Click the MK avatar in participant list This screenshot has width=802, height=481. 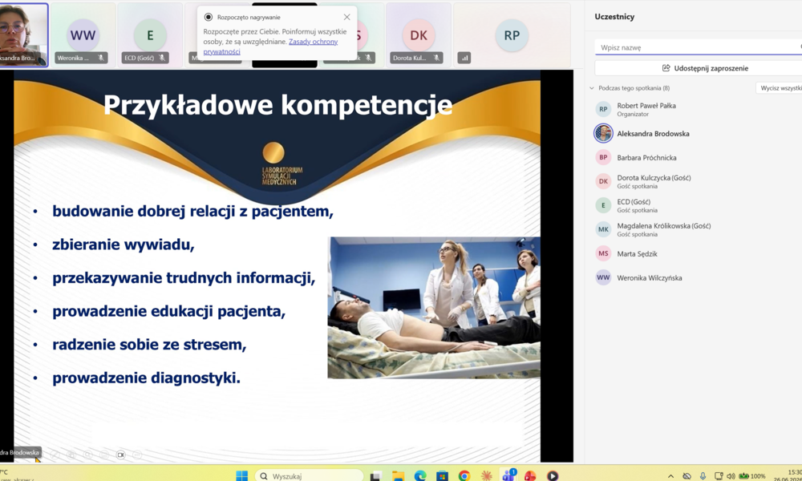coord(603,229)
